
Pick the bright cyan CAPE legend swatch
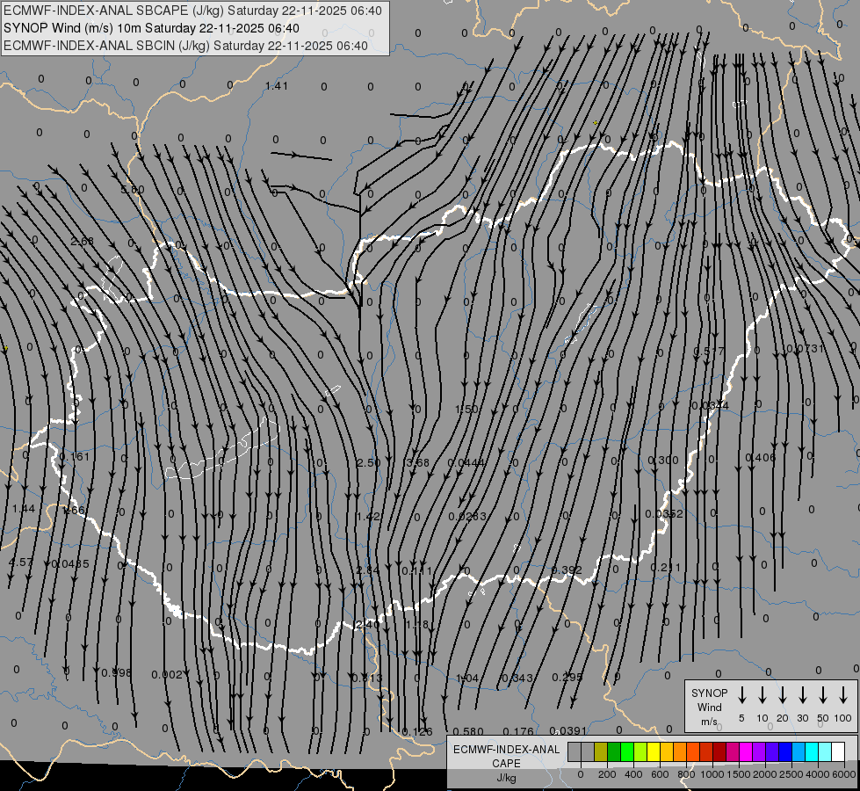[x=811, y=752]
